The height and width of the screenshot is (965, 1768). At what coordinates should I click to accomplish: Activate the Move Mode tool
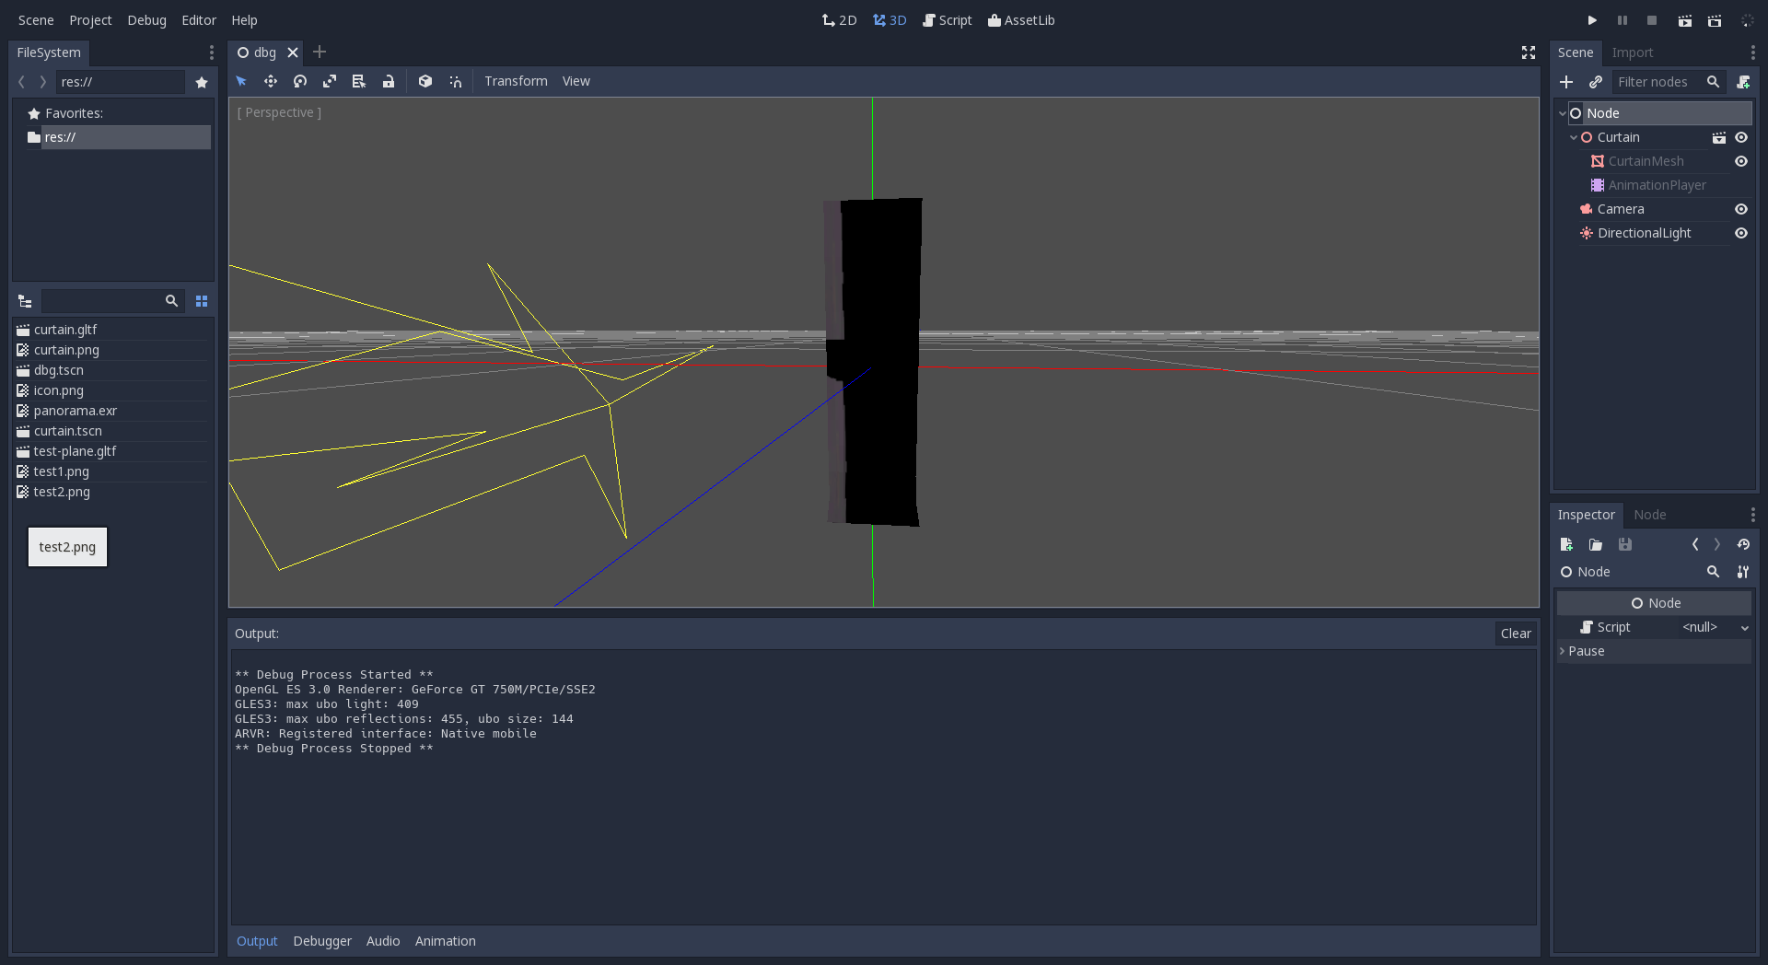click(x=271, y=81)
